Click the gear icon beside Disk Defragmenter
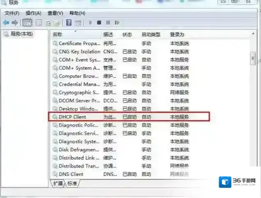This screenshot has height=198, width=261. pyautogui.click(x=55, y=150)
